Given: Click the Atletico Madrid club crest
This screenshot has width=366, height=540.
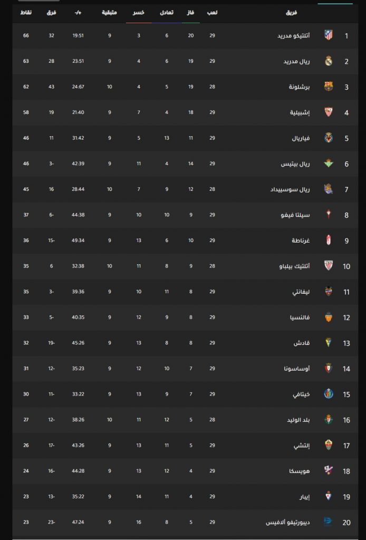Looking at the screenshot, I should (329, 35).
